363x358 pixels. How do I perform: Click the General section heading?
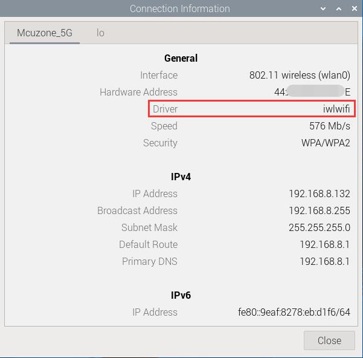(181, 58)
